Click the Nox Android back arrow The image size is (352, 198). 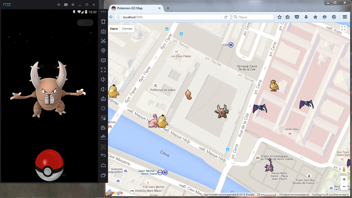(x=103, y=155)
